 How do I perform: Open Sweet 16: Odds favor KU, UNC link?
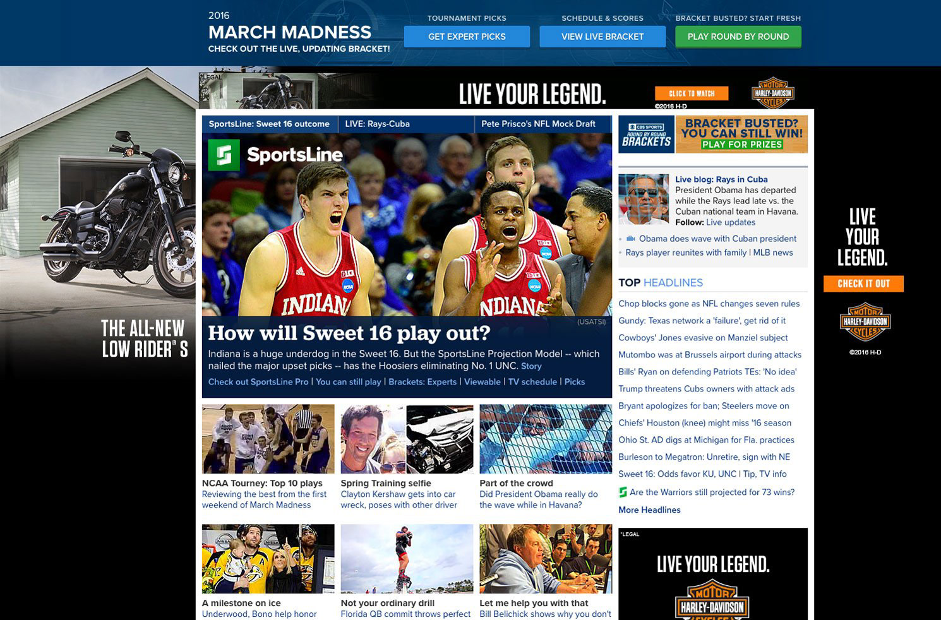tap(677, 474)
